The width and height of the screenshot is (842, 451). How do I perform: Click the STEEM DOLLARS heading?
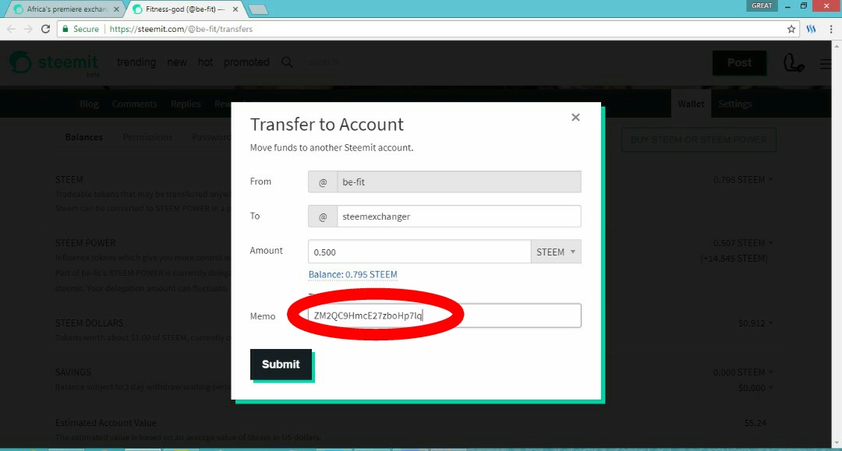pyautogui.click(x=89, y=322)
